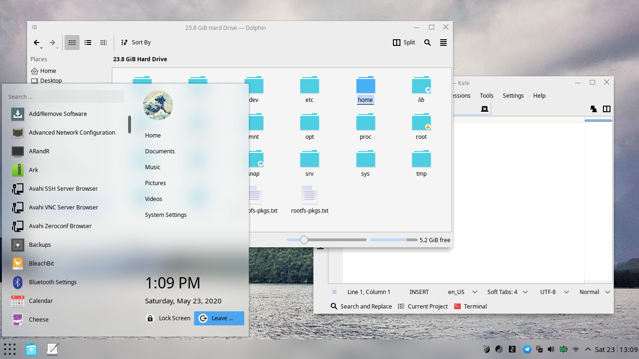Select the lib folder link
Image resolution: width=639 pixels, height=359 pixels.
click(421, 90)
